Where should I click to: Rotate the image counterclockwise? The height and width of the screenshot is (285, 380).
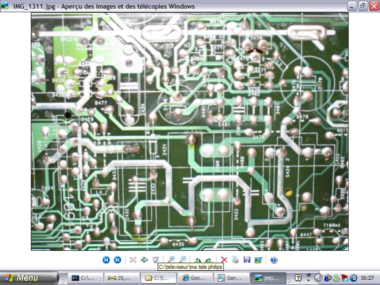[x=209, y=260]
